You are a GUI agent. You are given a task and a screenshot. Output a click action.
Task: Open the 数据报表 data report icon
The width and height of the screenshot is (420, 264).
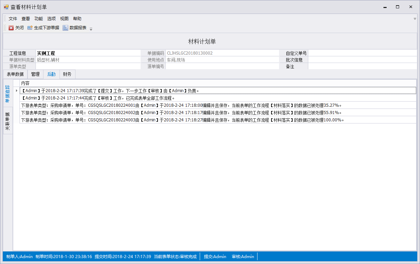click(x=65, y=28)
